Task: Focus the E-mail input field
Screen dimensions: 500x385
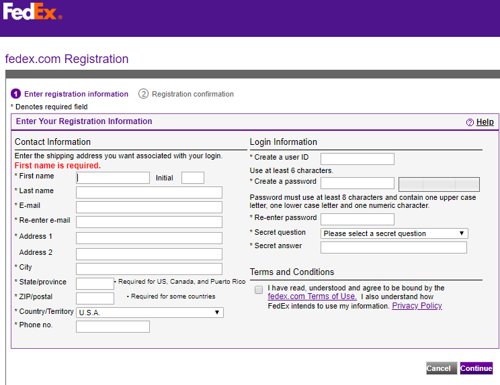Action: 149,207
